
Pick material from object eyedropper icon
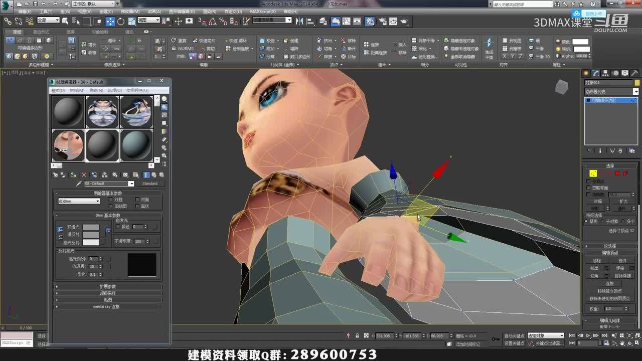tap(79, 184)
